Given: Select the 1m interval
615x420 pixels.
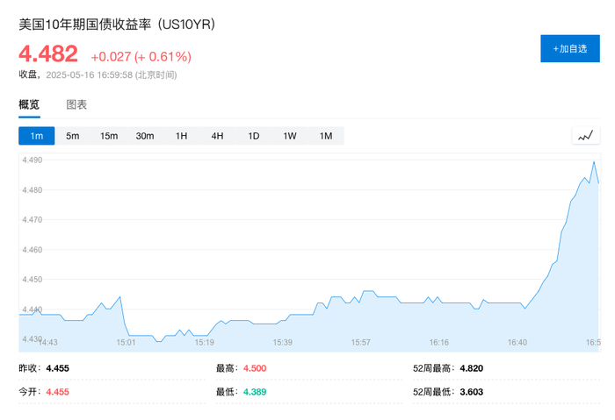Looking at the screenshot, I should 36,136.
